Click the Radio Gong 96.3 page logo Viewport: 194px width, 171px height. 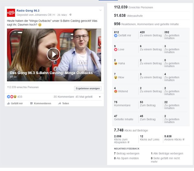[11, 13]
